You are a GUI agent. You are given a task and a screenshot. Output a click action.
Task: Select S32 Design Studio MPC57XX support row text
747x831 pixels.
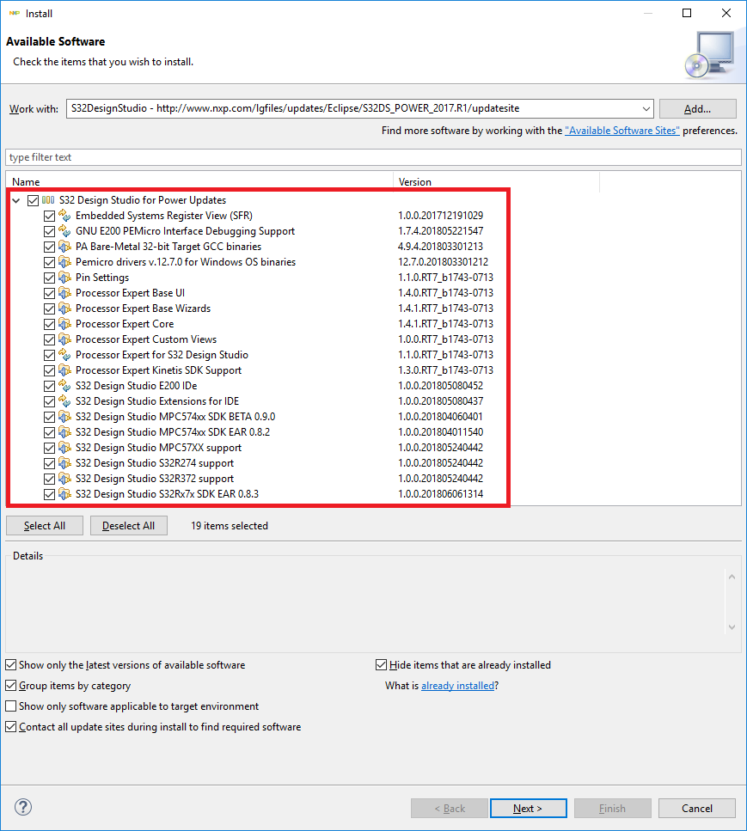click(x=158, y=448)
